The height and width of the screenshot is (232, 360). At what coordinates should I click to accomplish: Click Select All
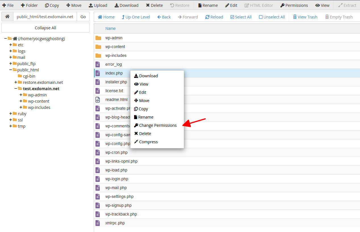pos(241,17)
